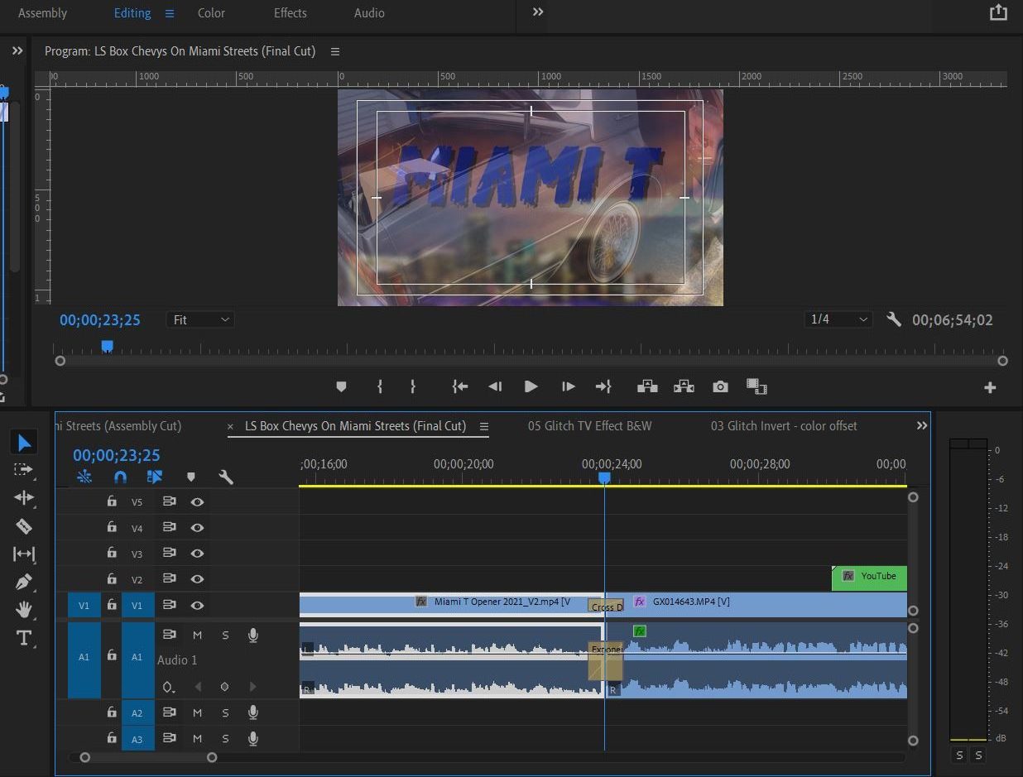Open A1 keyframe display options
Image resolution: width=1023 pixels, height=777 pixels.
click(169, 687)
